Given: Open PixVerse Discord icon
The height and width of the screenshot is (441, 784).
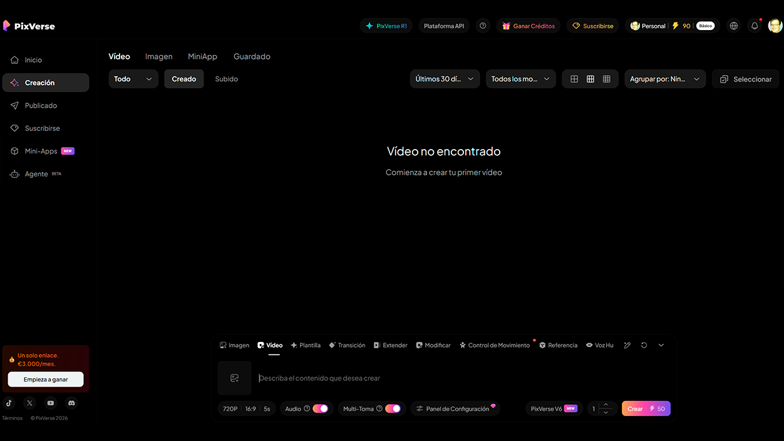Looking at the screenshot, I should [71, 403].
